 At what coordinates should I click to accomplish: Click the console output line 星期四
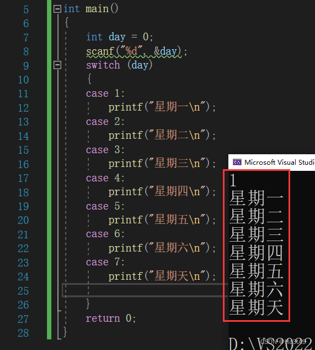[x=256, y=253]
